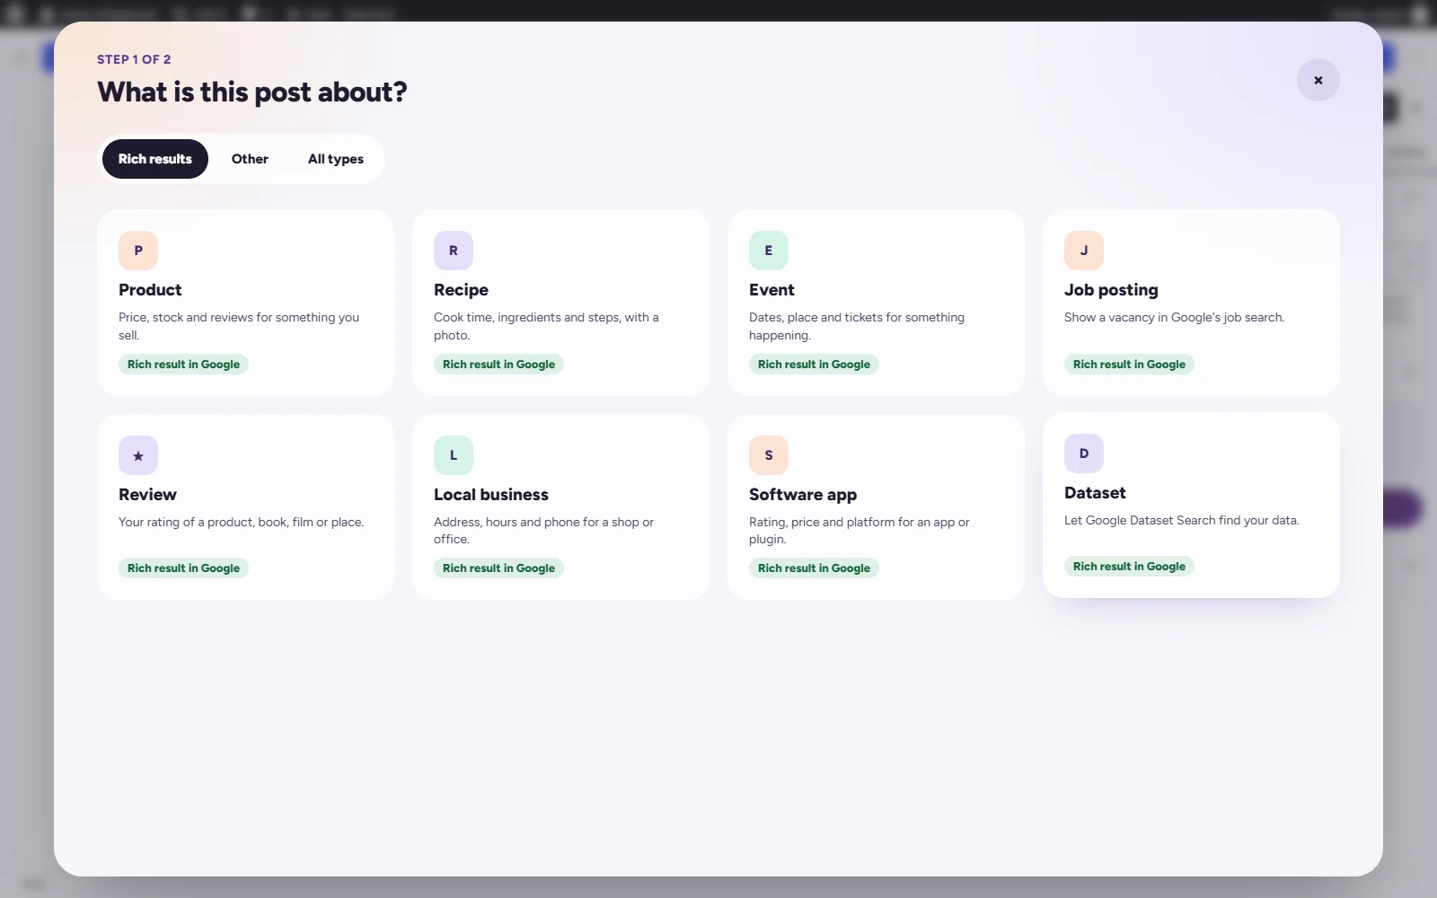Image resolution: width=1437 pixels, height=898 pixels.
Task: Click 'What is this post about?' heading
Action: point(252,92)
